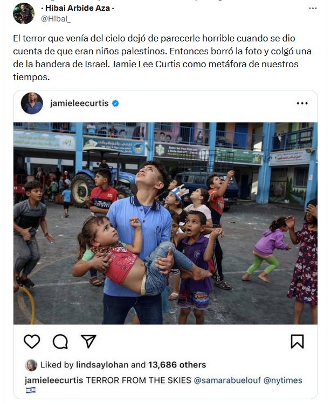The height and width of the screenshot is (403, 331).
Task: Open the Instagram post's three-dot options menu
Action: click(302, 103)
